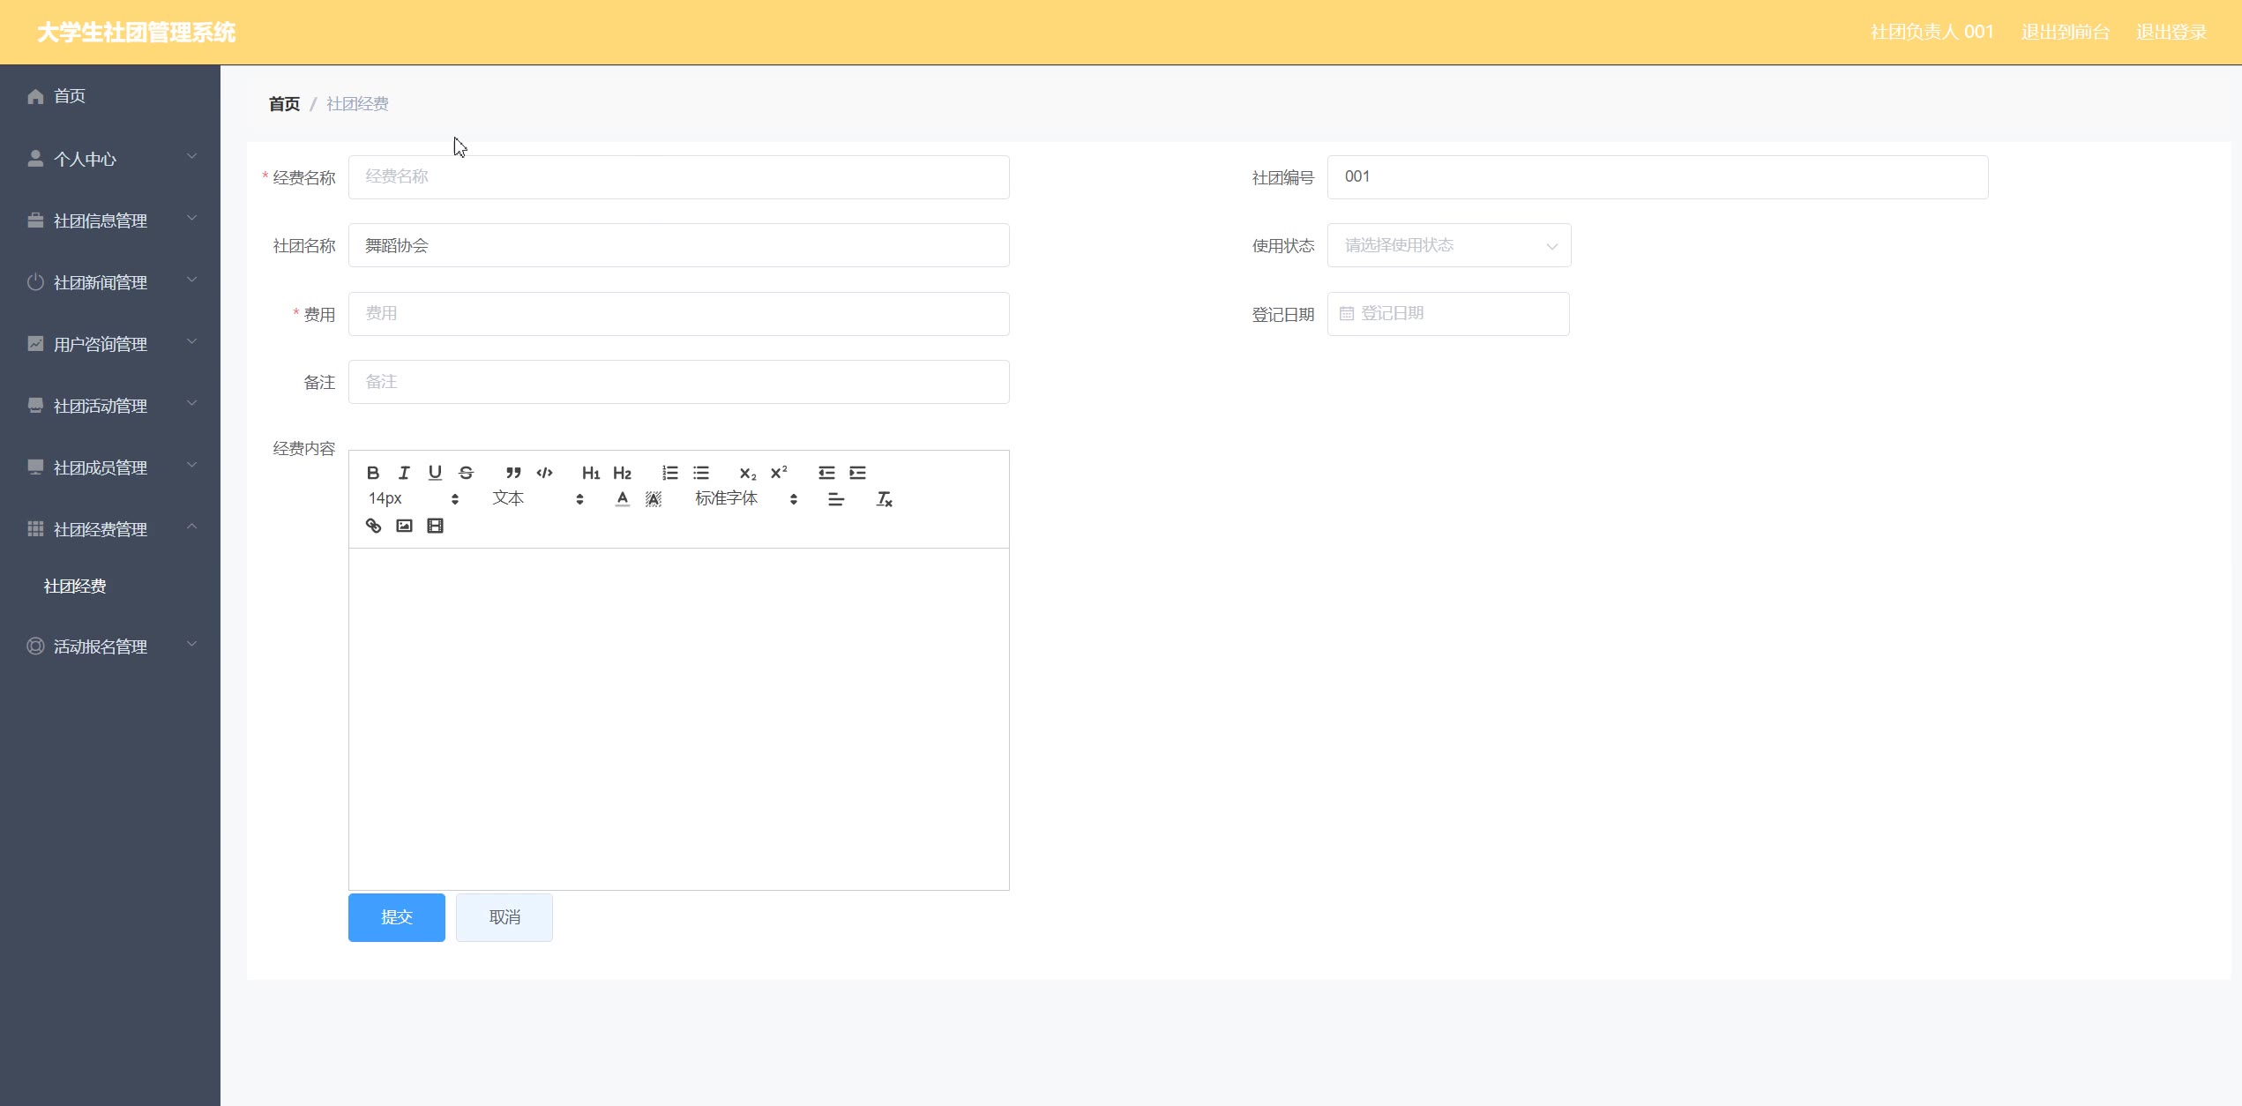Image resolution: width=2242 pixels, height=1106 pixels.
Task: Insert an image into the editor
Action: point(404,526)
